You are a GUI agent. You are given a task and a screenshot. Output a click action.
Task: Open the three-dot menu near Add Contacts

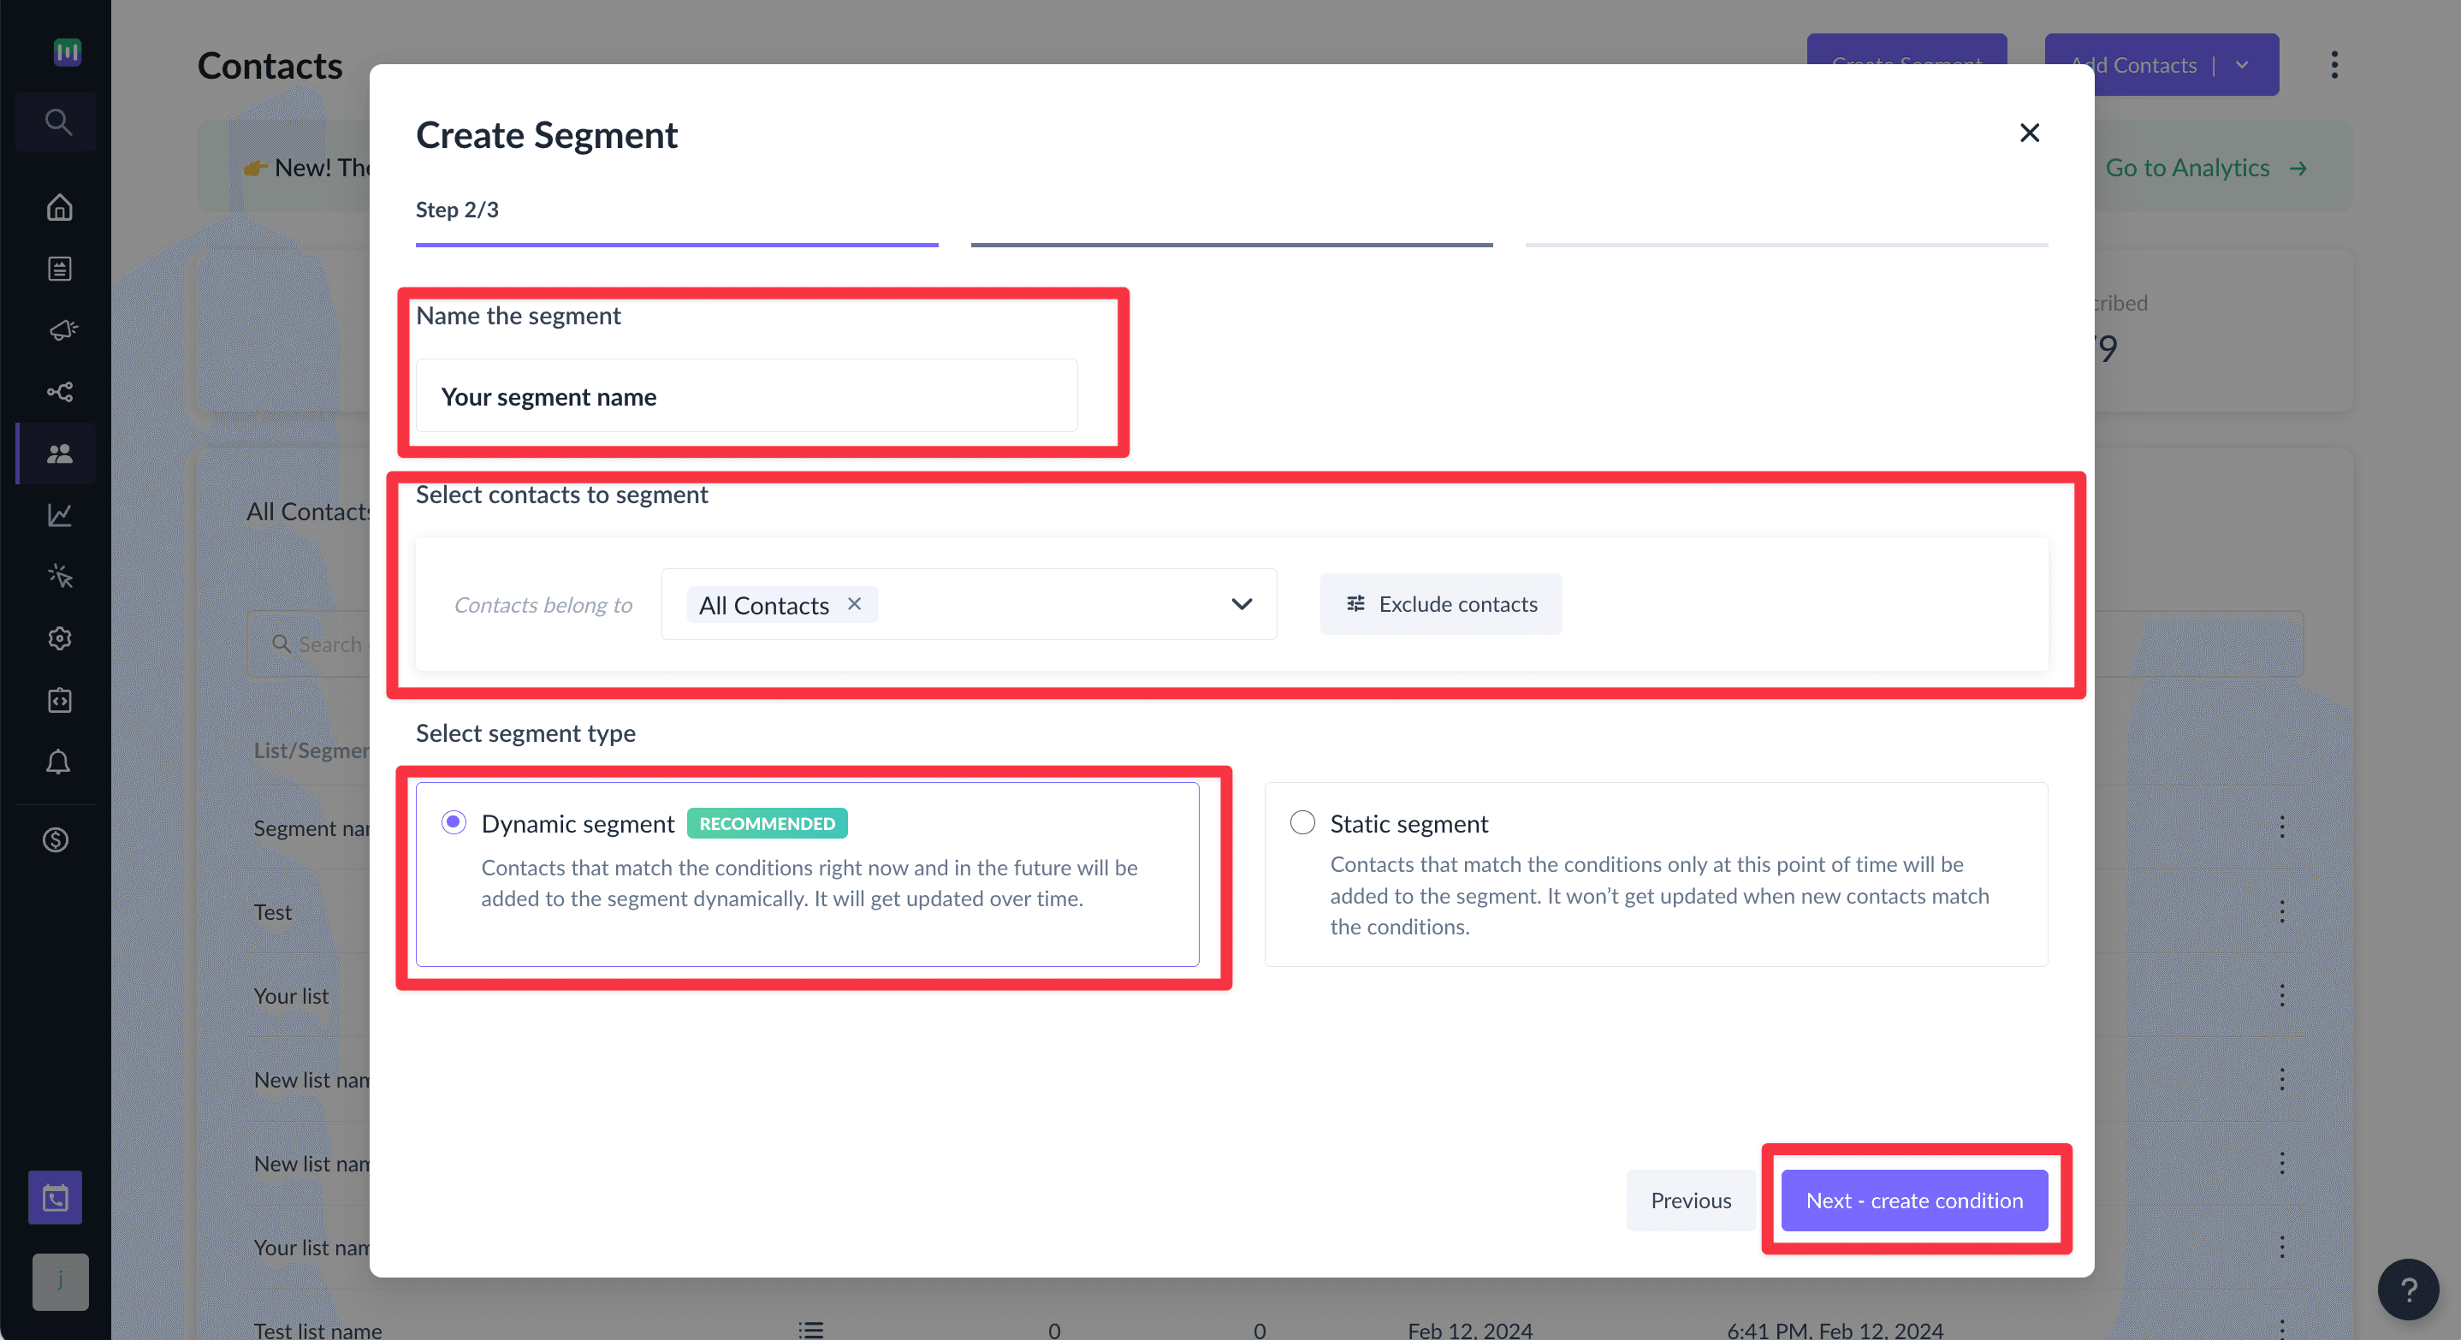click(2335, 64)
